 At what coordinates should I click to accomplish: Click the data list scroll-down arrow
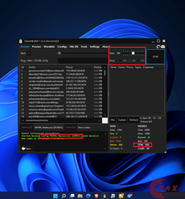click(105, 115)
